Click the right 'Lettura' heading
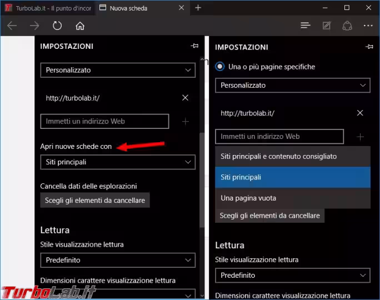380x300 pixels. (230, 245)
